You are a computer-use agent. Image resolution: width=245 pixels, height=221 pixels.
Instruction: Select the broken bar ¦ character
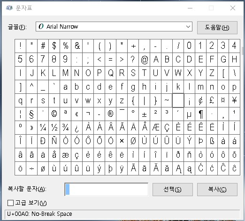pyautogui.click(x=20, y=114)
